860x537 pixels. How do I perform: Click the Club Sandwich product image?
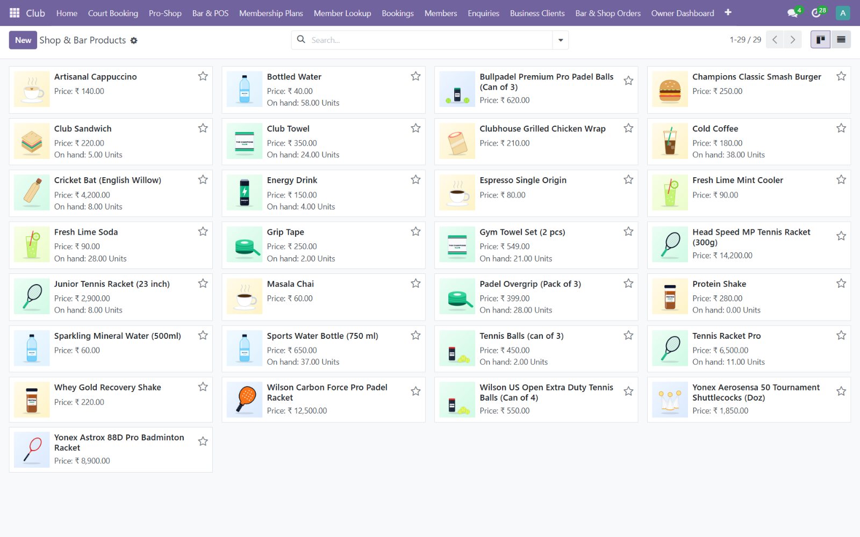(x=32, y=141)
